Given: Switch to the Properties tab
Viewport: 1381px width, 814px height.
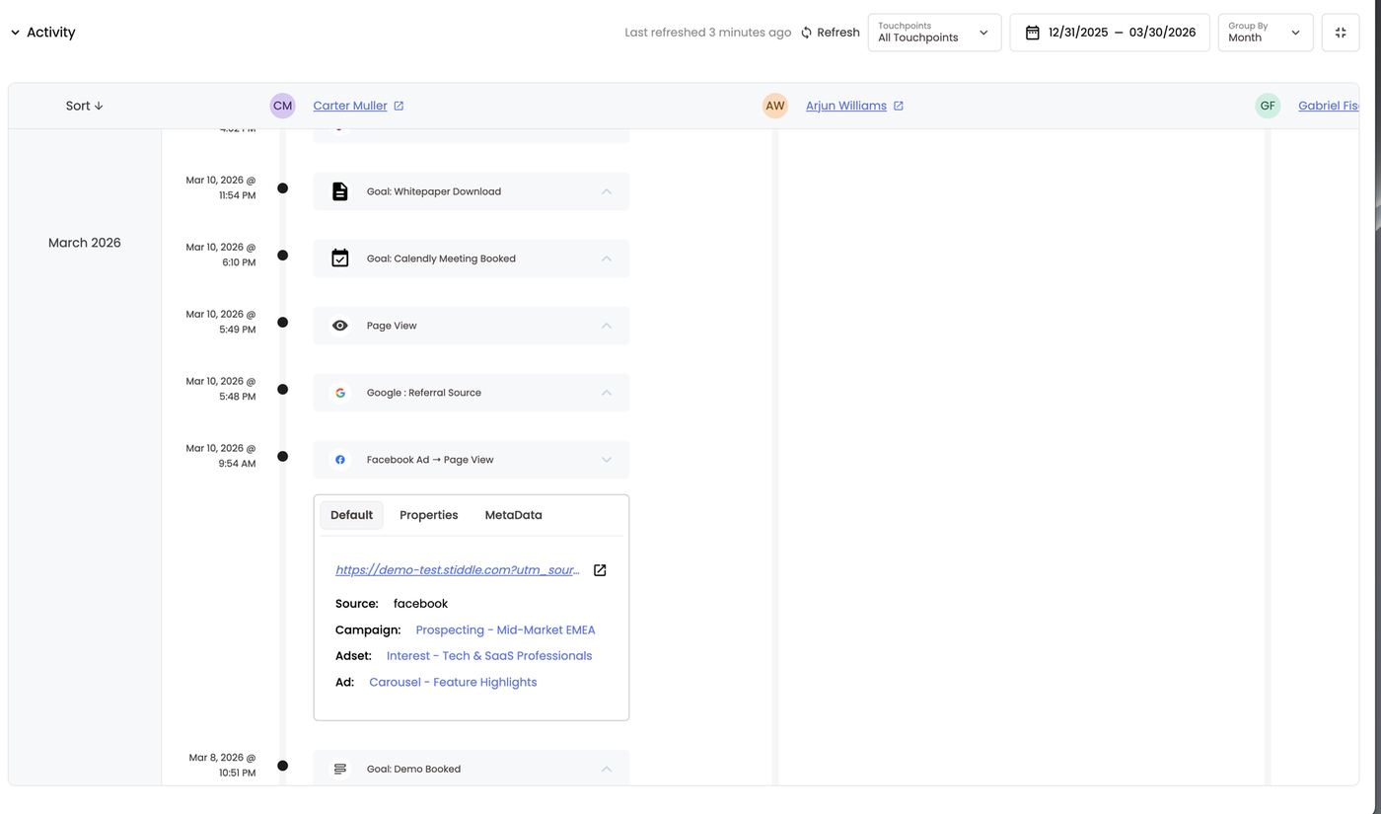Looking at the screenshot, I should 429,515.
